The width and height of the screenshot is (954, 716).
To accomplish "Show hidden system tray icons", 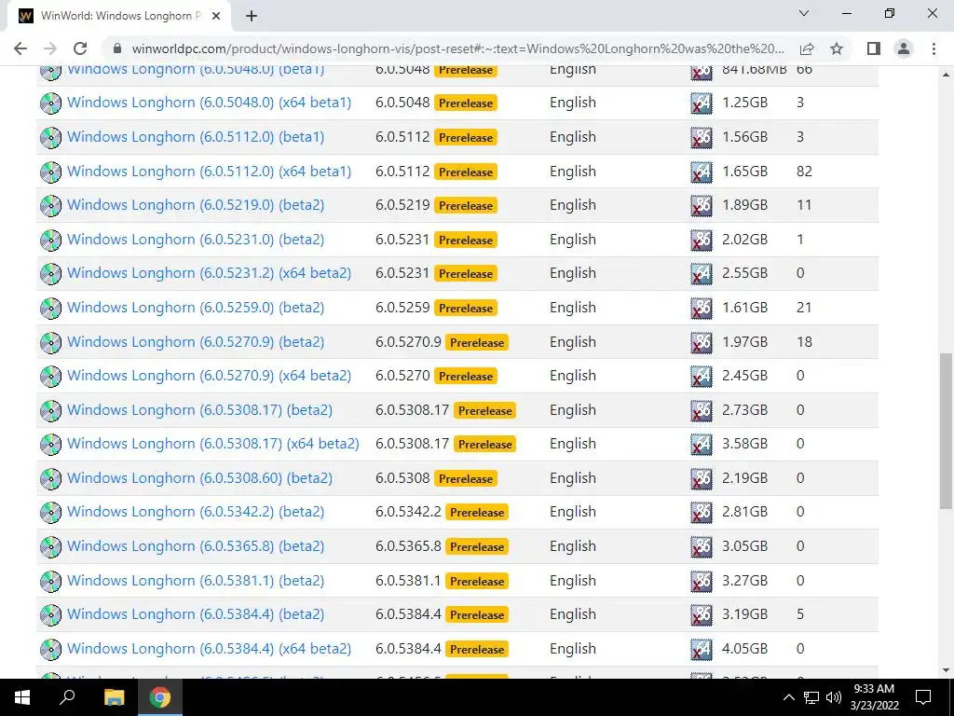I will coord(788,697).
